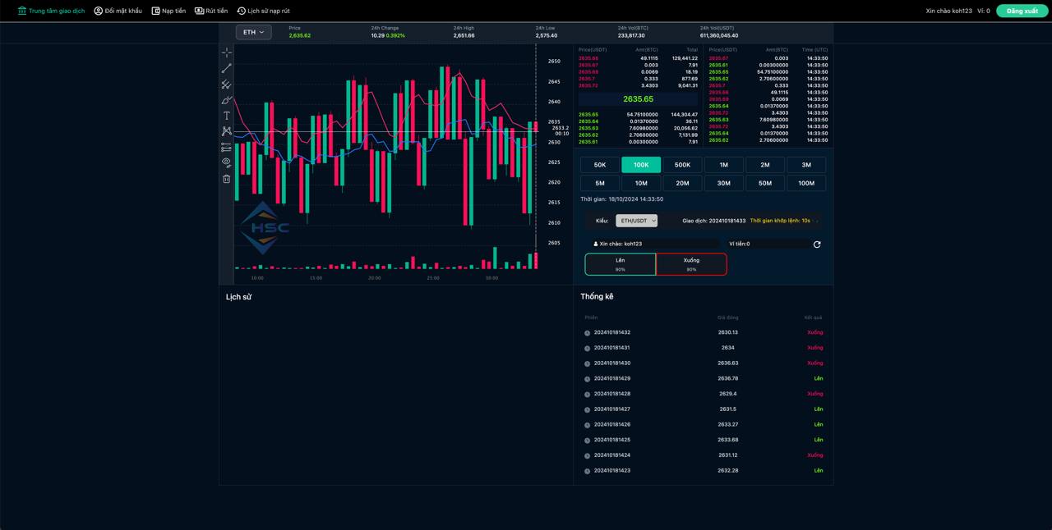Select the trend line drawing tool
1052x530 pixels.
226,68
